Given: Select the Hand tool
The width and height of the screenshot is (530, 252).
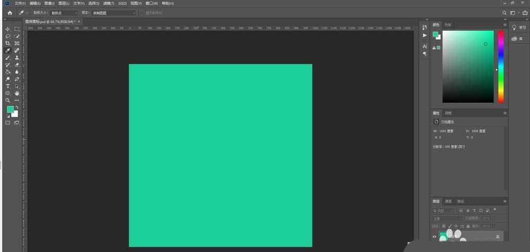Looking at the screenshot, I should [x=17, y=93].
